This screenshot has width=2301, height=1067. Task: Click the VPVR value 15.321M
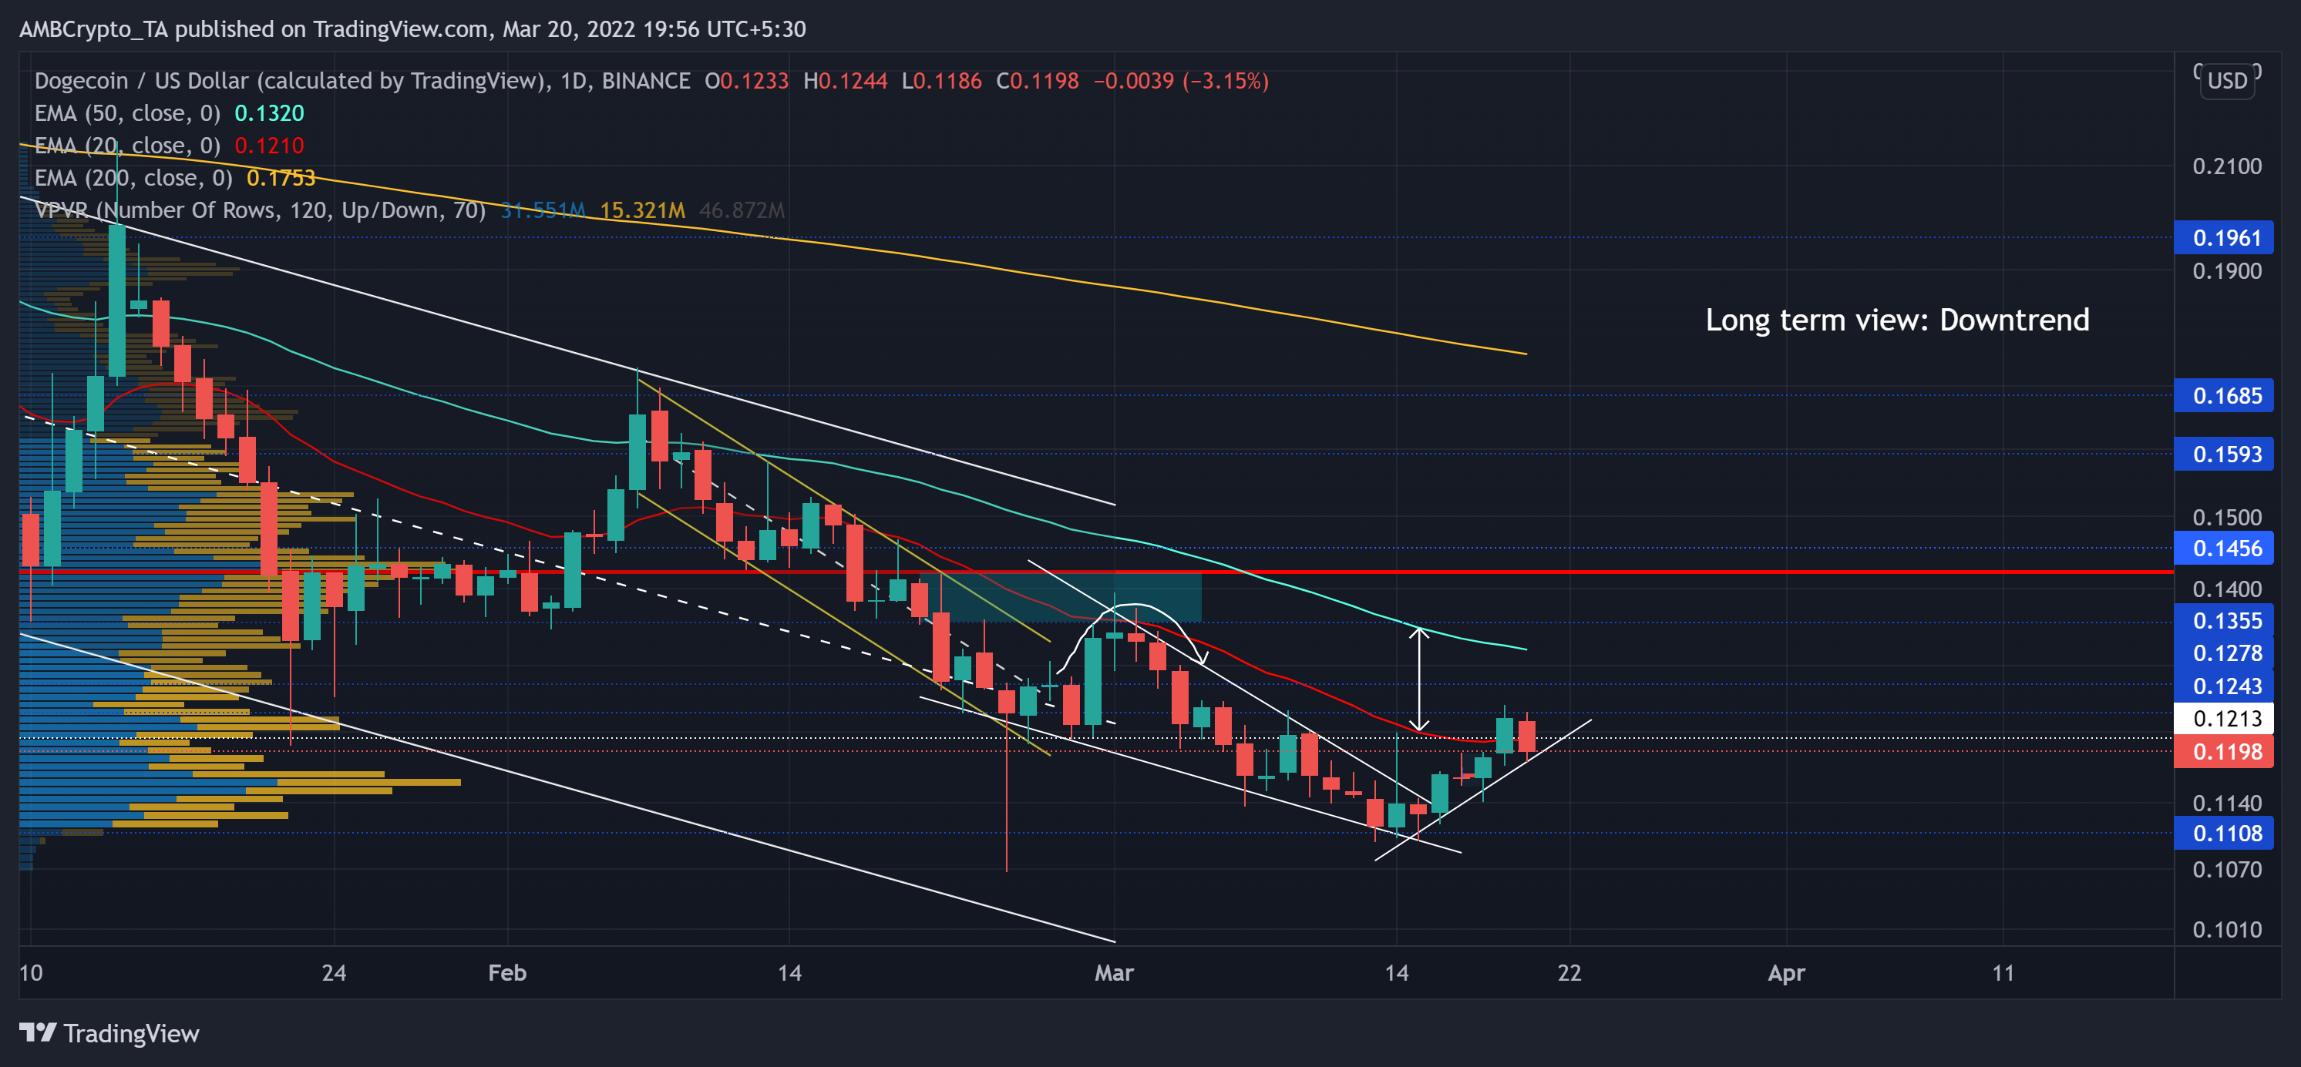tap(642, 210)
